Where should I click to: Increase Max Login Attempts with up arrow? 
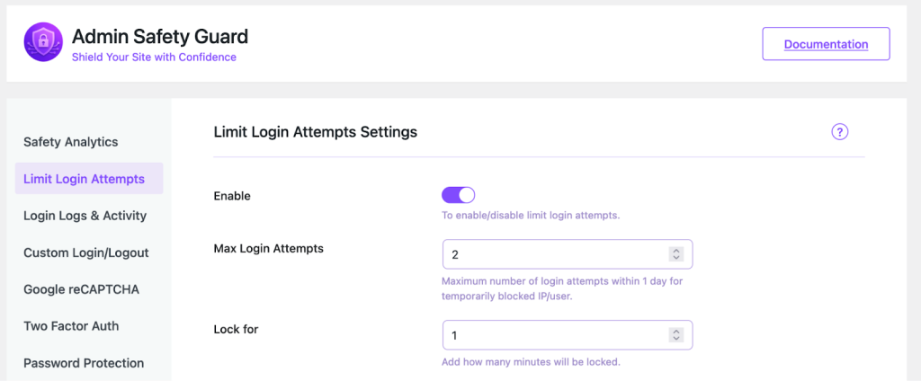(676, 251)
